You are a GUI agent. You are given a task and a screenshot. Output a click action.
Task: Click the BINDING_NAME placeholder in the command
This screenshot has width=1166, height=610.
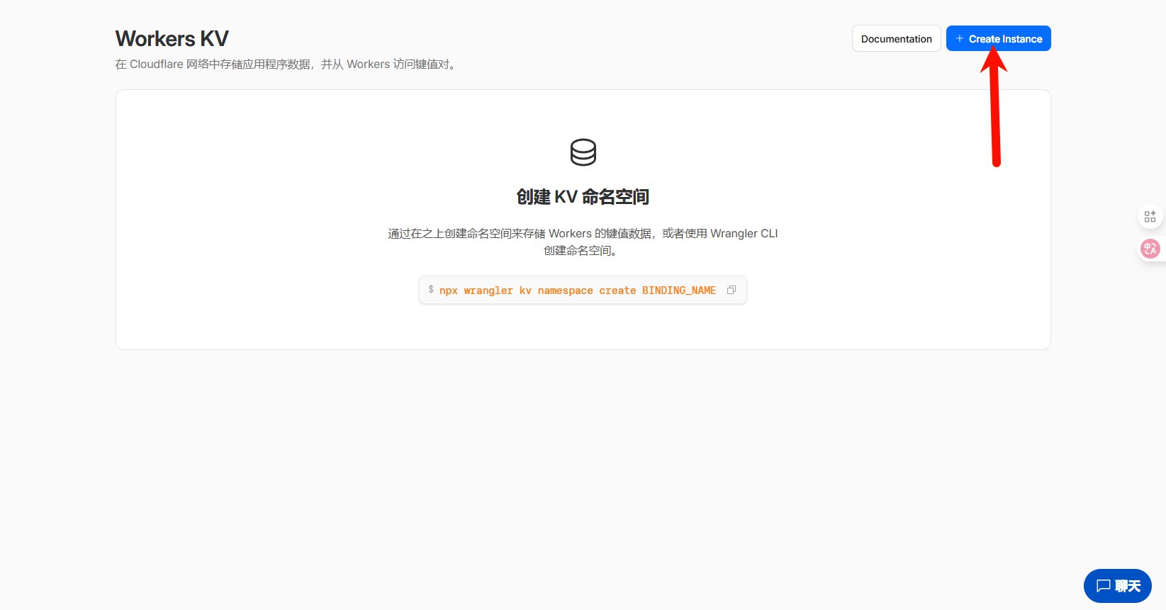(678, 290)
